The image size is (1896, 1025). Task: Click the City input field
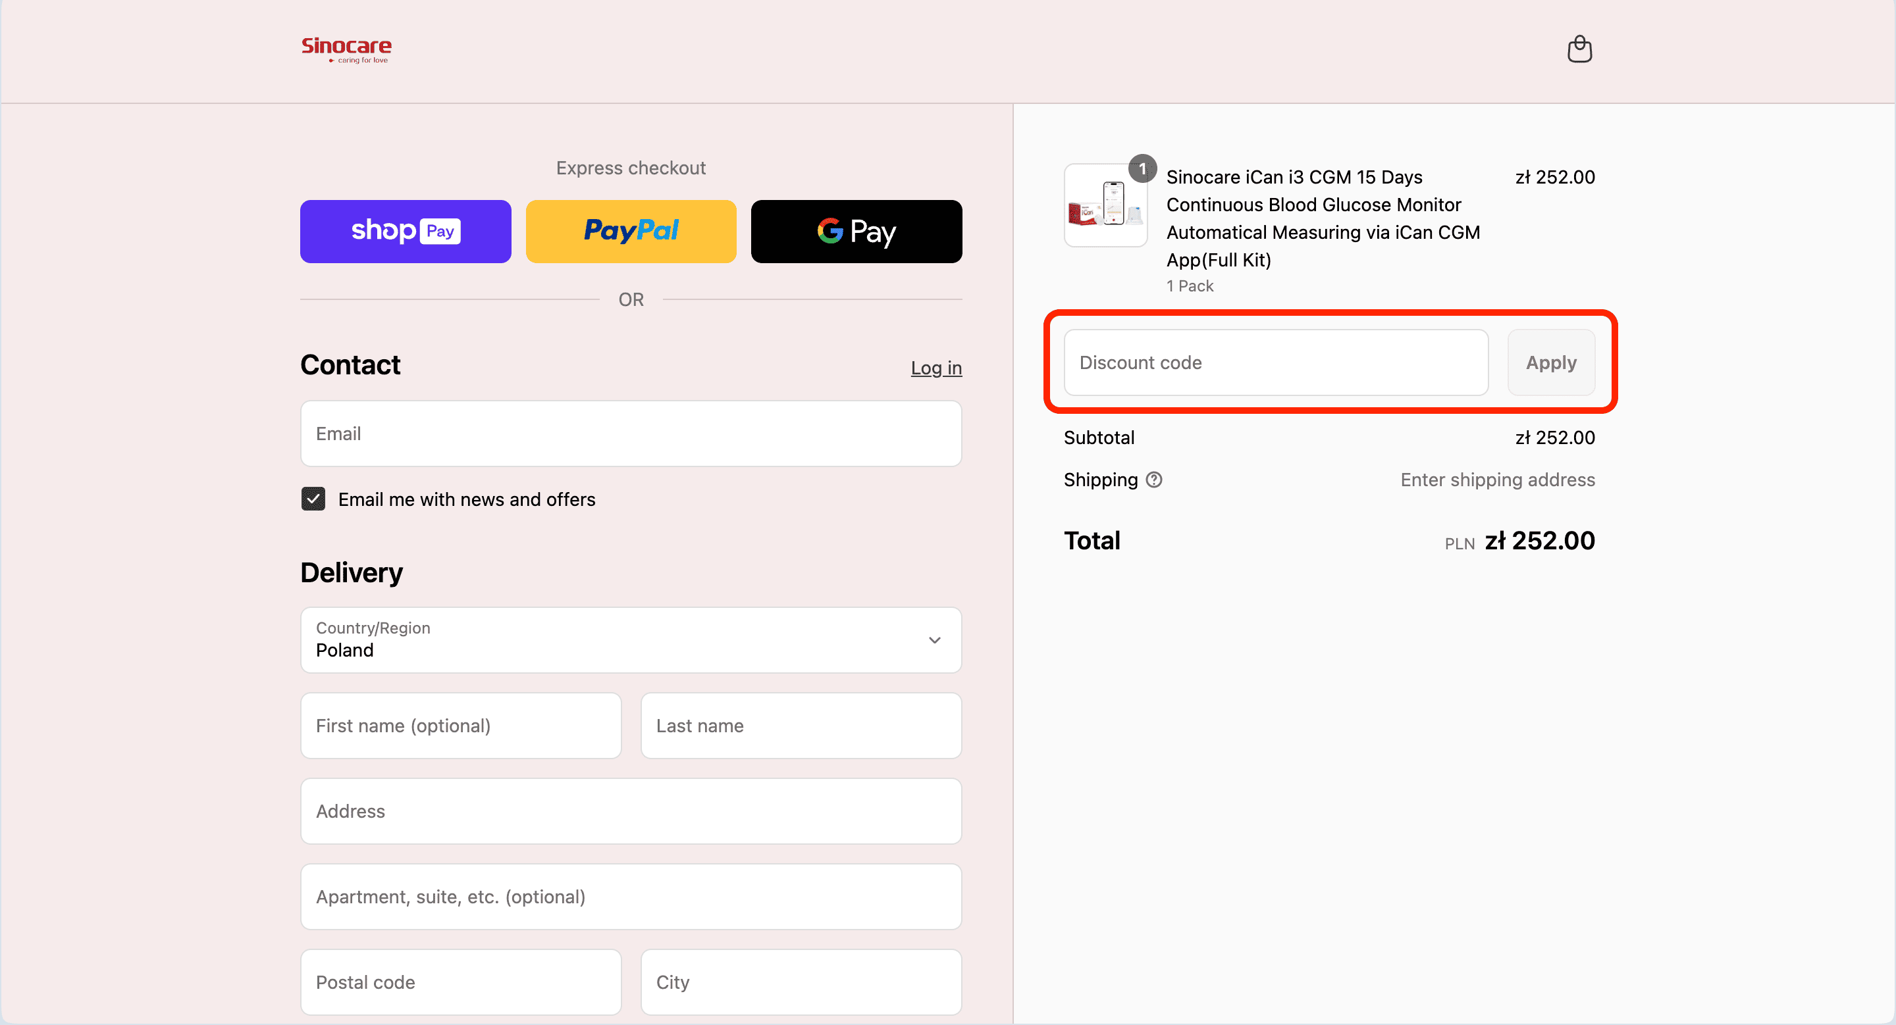tap(801, 982)
